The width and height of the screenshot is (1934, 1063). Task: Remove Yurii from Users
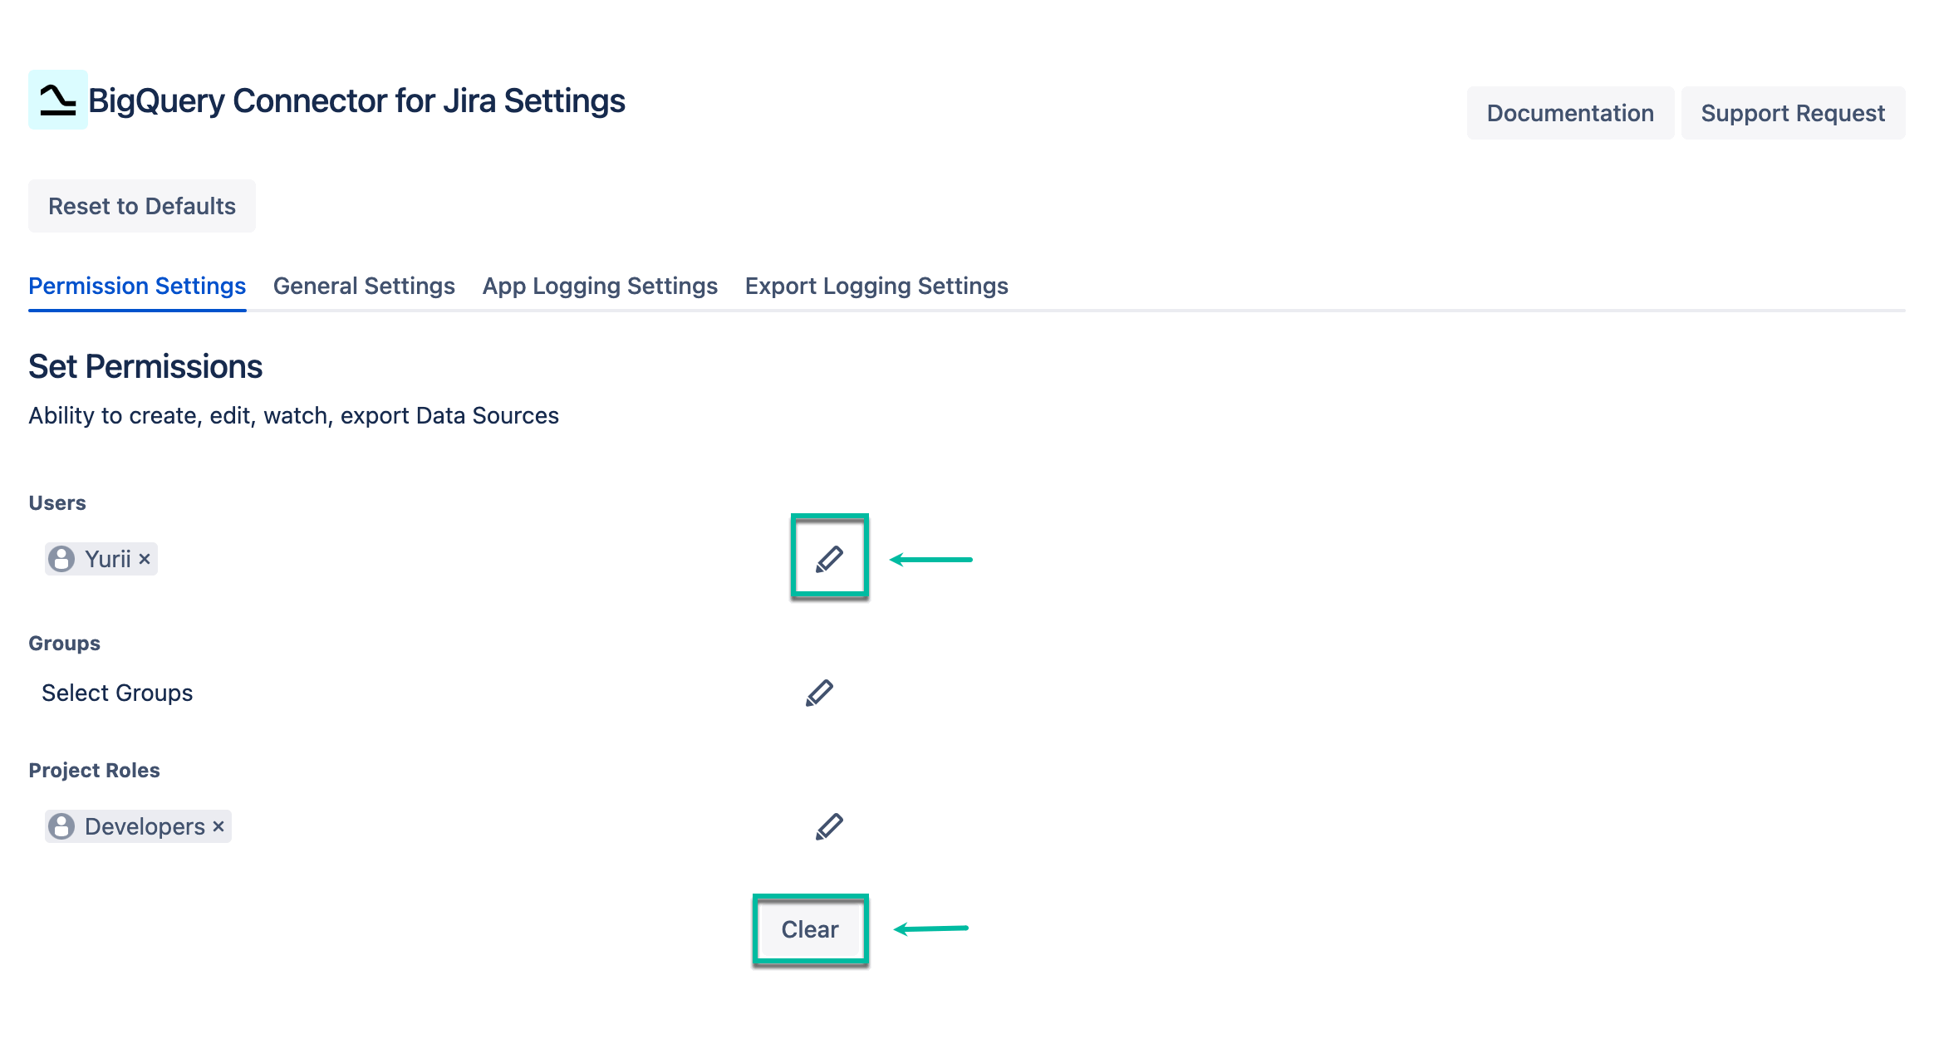point(145,558)
